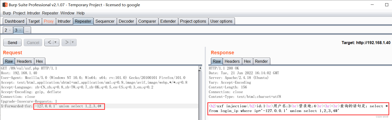This screenshot has height=120, width=392.
Task: Switch to the Comparer tab
Action: (x=147, y=21)
